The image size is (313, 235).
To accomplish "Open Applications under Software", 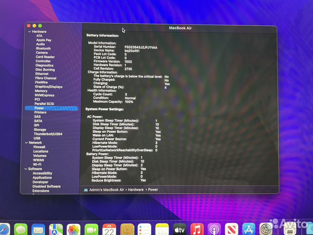I will pos(42,178).
